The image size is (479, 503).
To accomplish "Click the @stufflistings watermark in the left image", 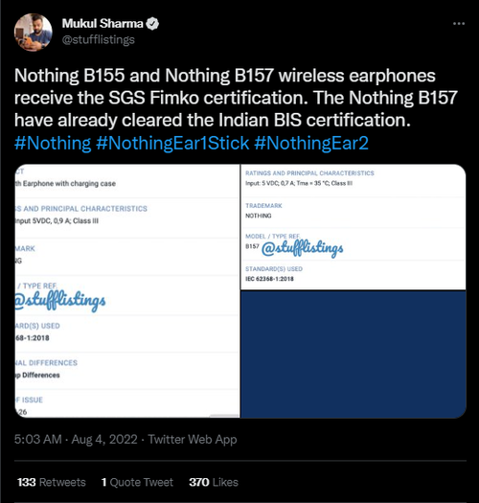I will 60,301.
